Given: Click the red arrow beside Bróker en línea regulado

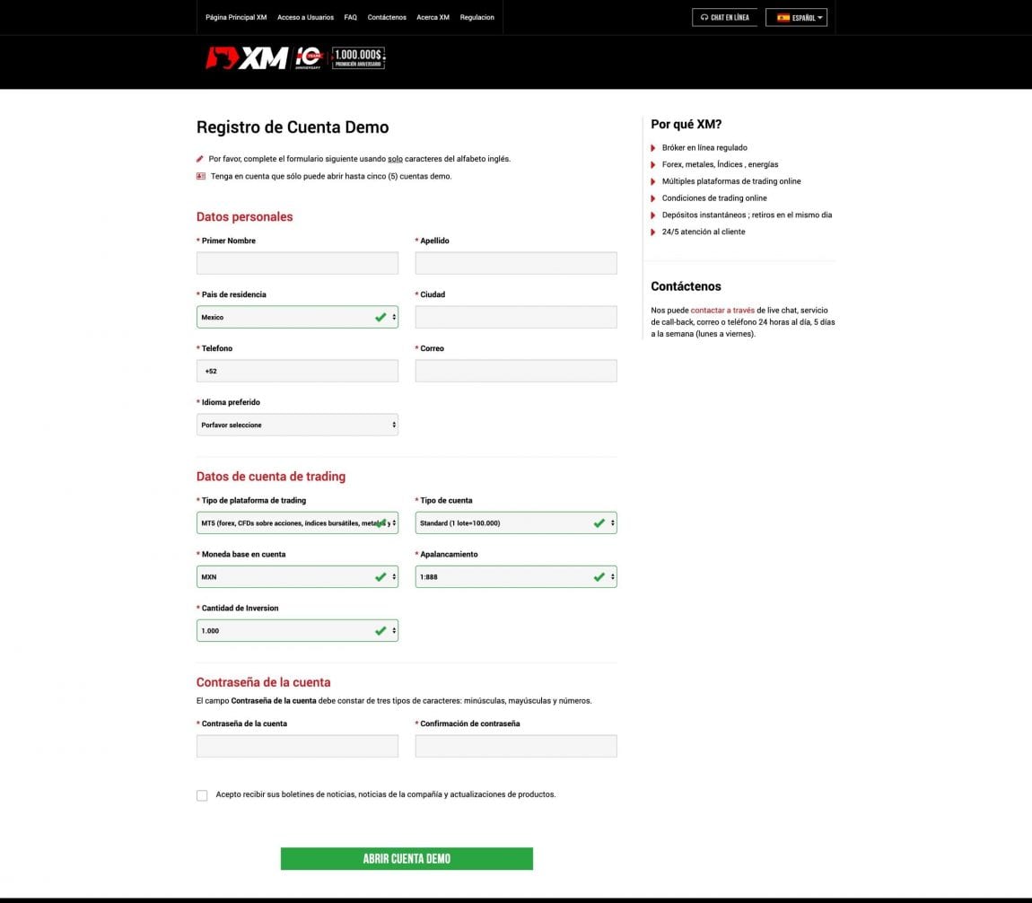Looking at the screenshot, I should 653,148.
